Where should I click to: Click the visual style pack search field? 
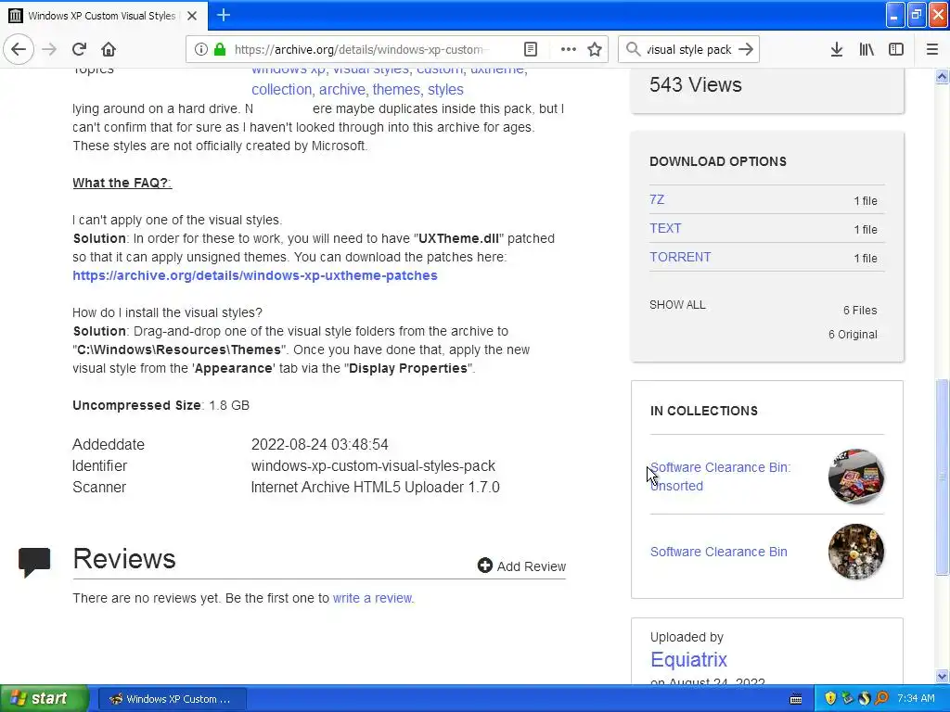689,50
